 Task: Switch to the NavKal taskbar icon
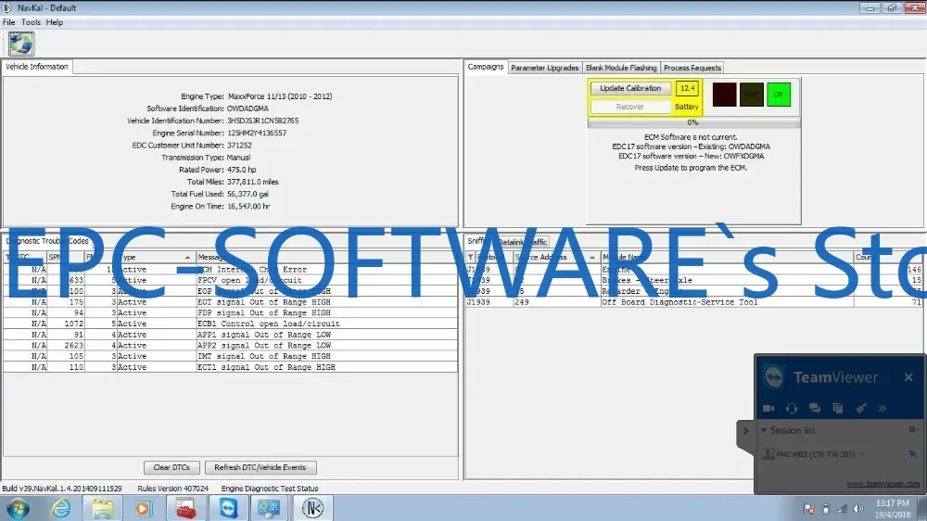312,509
